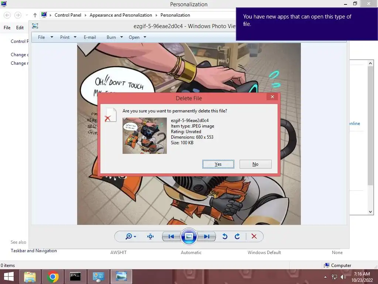Image resolution: width=378 pixels, height=284 pixels.
Task: Click Computer in the status bar
Action: (337, 266)
